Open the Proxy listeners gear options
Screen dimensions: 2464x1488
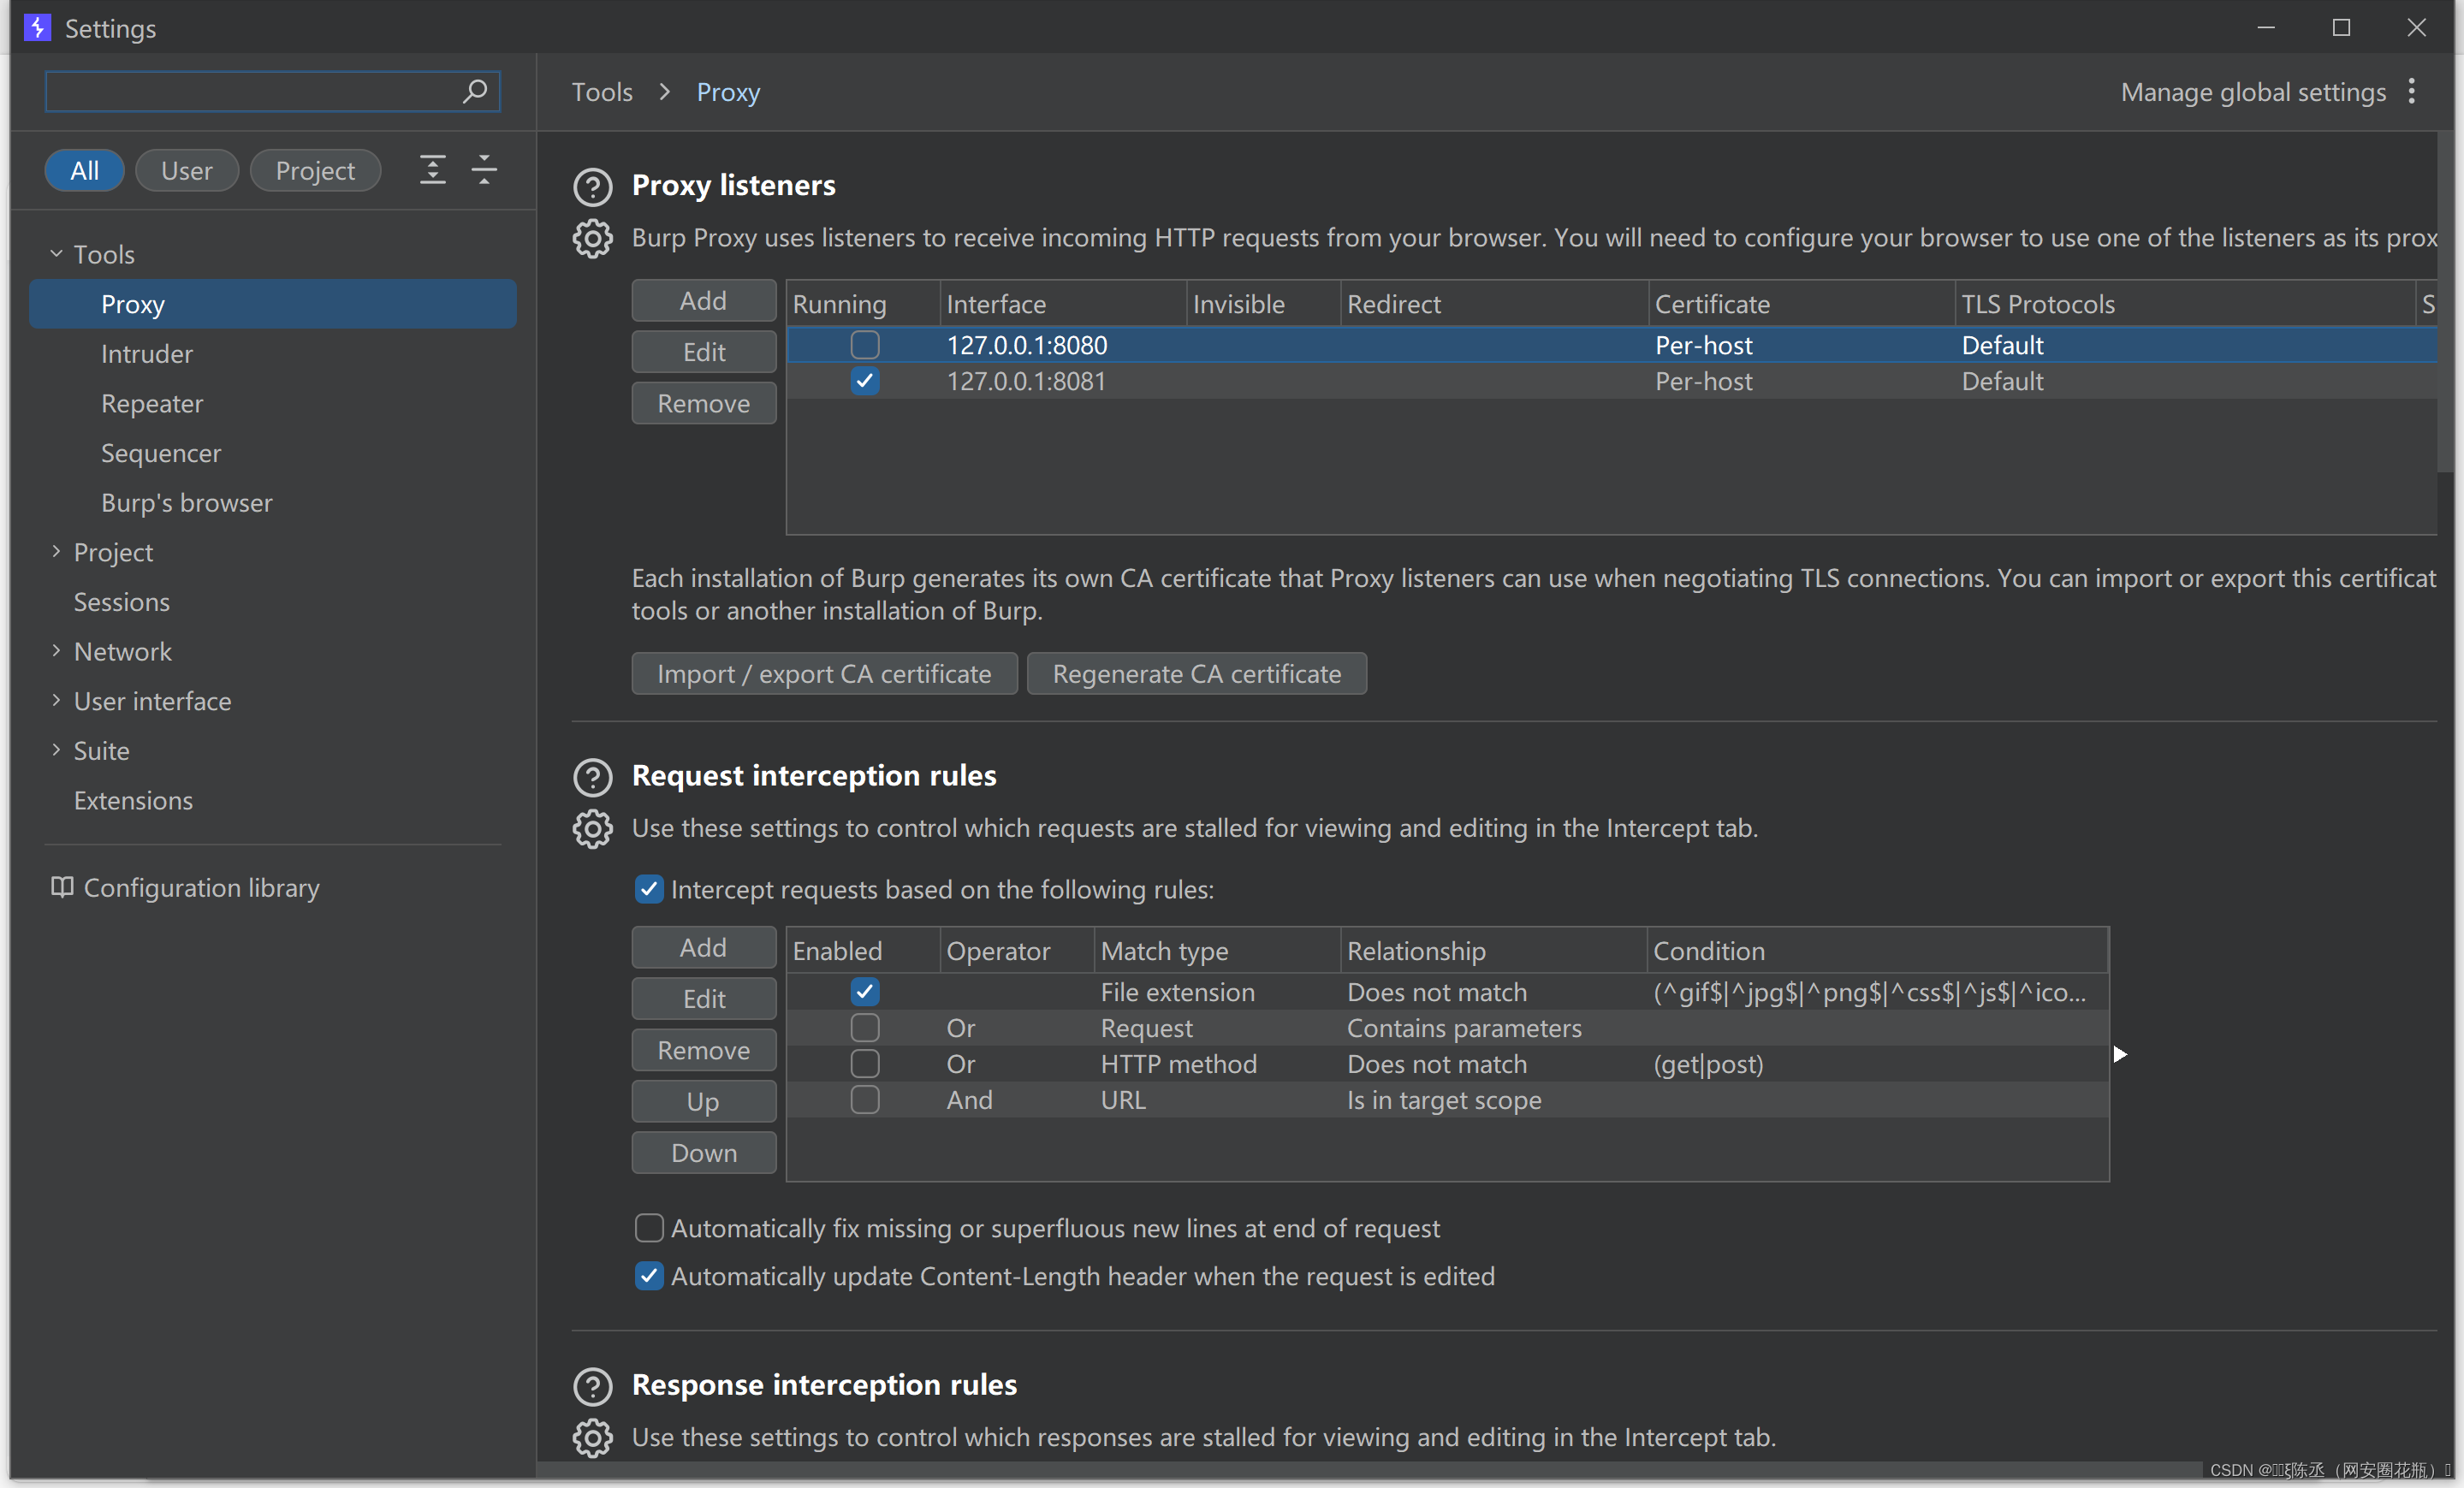coord(593,239)
